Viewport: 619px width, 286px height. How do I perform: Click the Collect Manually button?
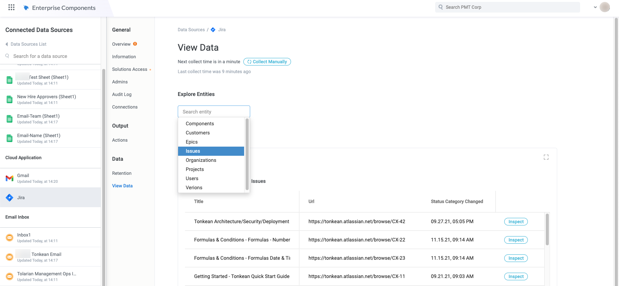point(267,62)
